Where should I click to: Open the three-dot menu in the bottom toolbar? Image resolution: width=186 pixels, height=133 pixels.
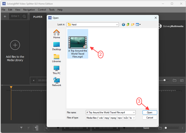click(182, 128)
